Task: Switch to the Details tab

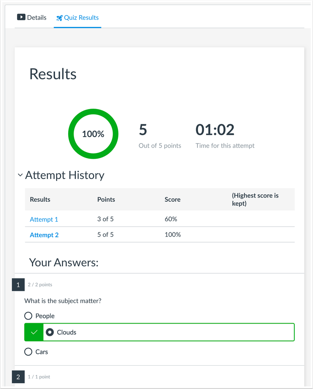Action: coord(32,18)
